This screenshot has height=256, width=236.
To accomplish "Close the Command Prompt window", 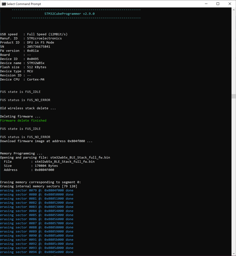I will coord(230,4).
